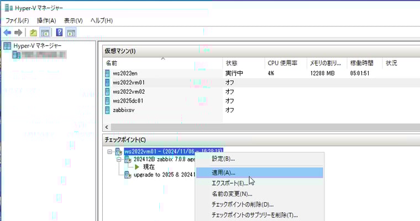Select the ws2022vm01 - (2024/11/06) checkpoint
Image resolution: width=420 pixels, height=221 pixels.
point(174,152)
